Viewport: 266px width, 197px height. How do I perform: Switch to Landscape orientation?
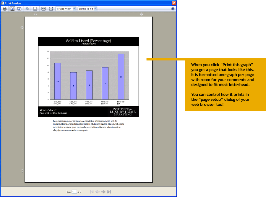pos(19,9)
